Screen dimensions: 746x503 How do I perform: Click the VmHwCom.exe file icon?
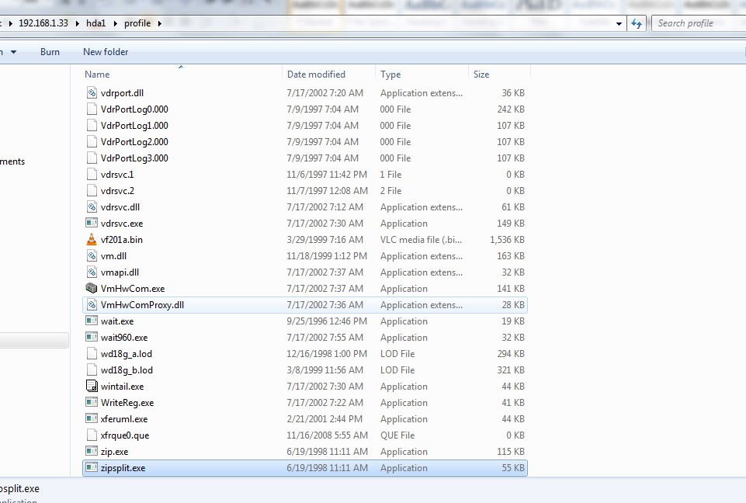(x=92, y=289)
